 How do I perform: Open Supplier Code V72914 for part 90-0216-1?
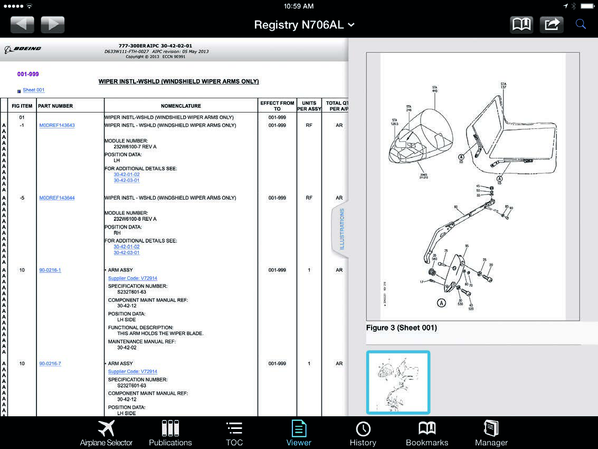(132, 278)
